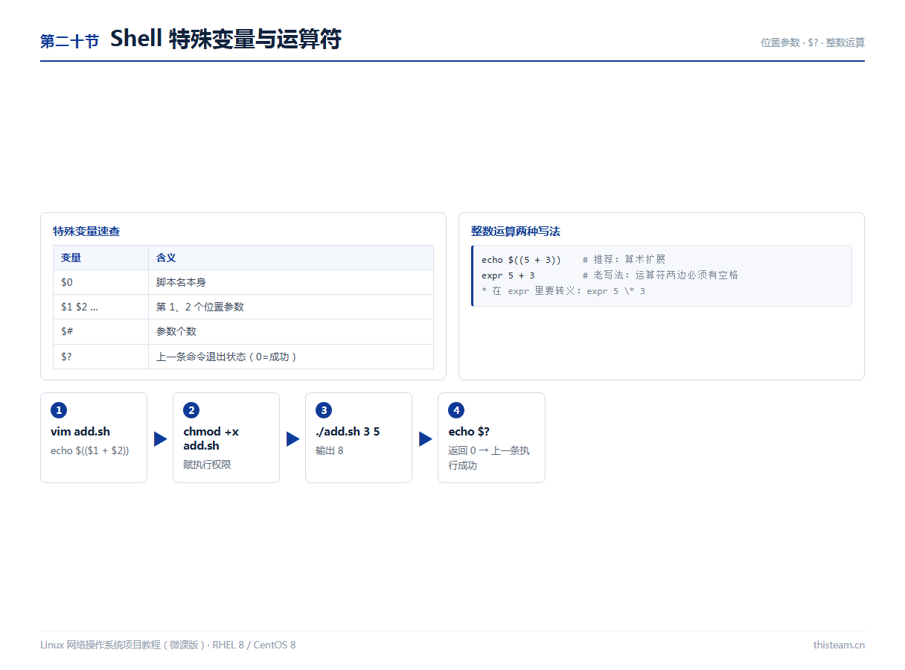The height and width of the screenshot is (670, 905).
Task: Click the step title "echo $?"
Action: tap(469, 432)
